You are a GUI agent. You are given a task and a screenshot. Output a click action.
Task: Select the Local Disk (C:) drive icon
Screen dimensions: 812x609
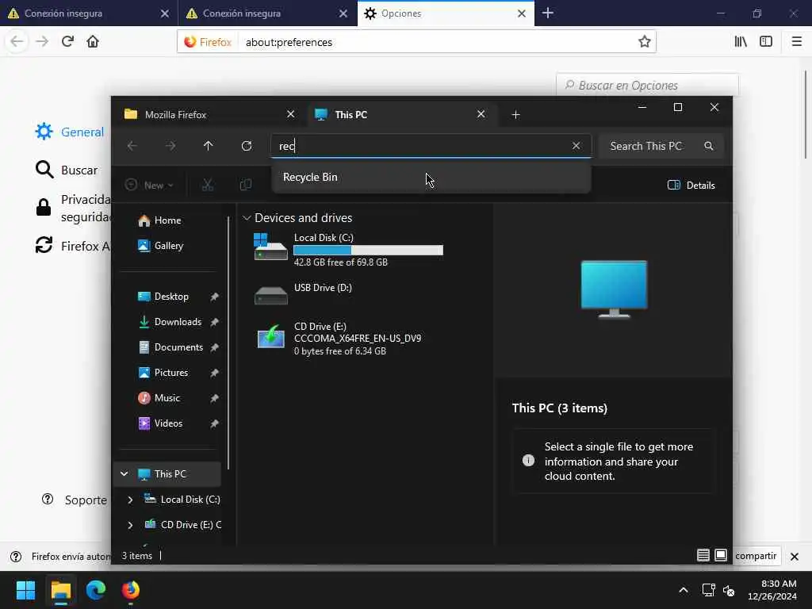(x=270, y=247)
